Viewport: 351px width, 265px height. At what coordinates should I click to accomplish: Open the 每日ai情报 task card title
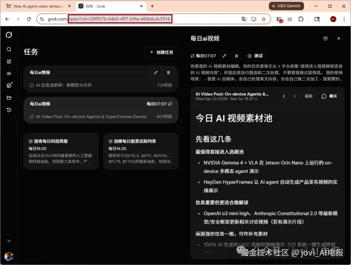[x=40, y=73]
